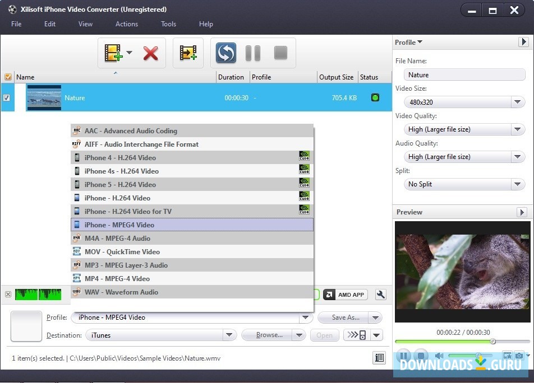Click the Add to output folder icon
This screenshot has width=534, height=383.
click(x=187, y=53)
